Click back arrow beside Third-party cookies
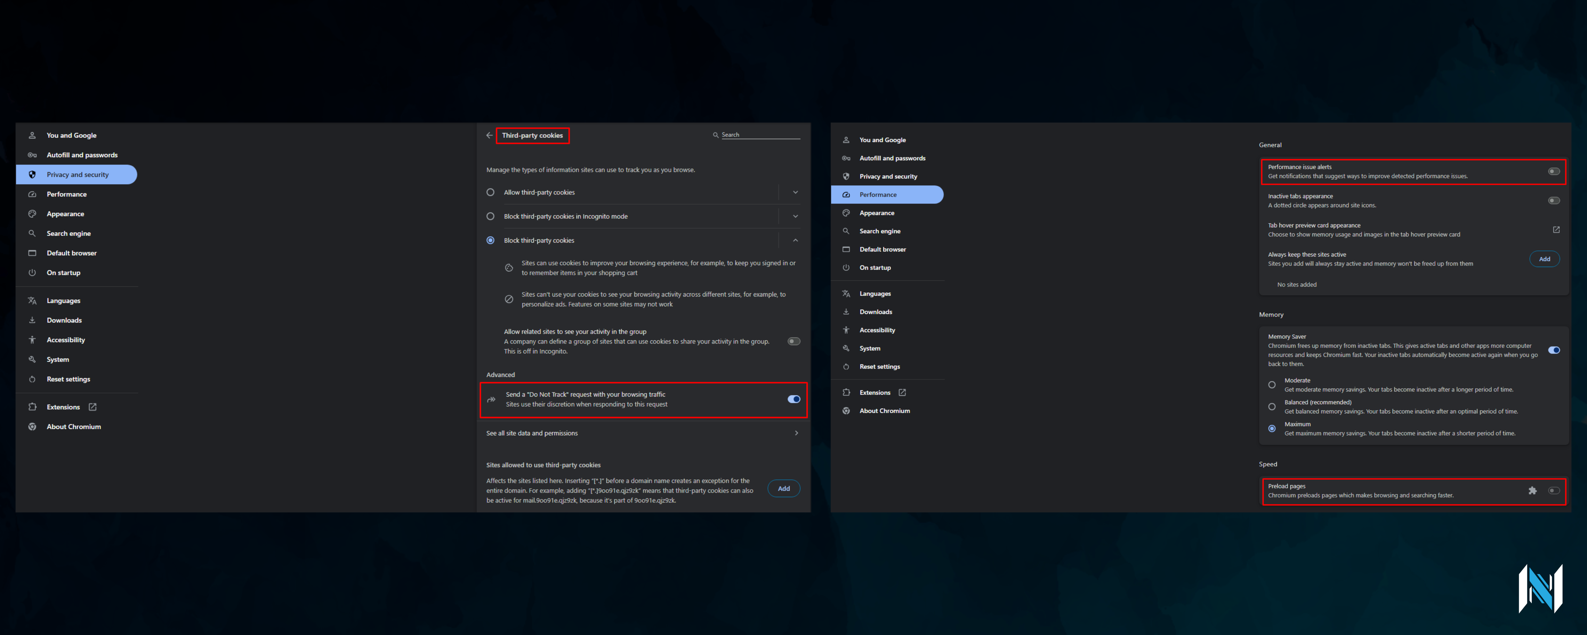Viewport: 1587px width, 635px height. pyautogui.click(x=489, y=136)
